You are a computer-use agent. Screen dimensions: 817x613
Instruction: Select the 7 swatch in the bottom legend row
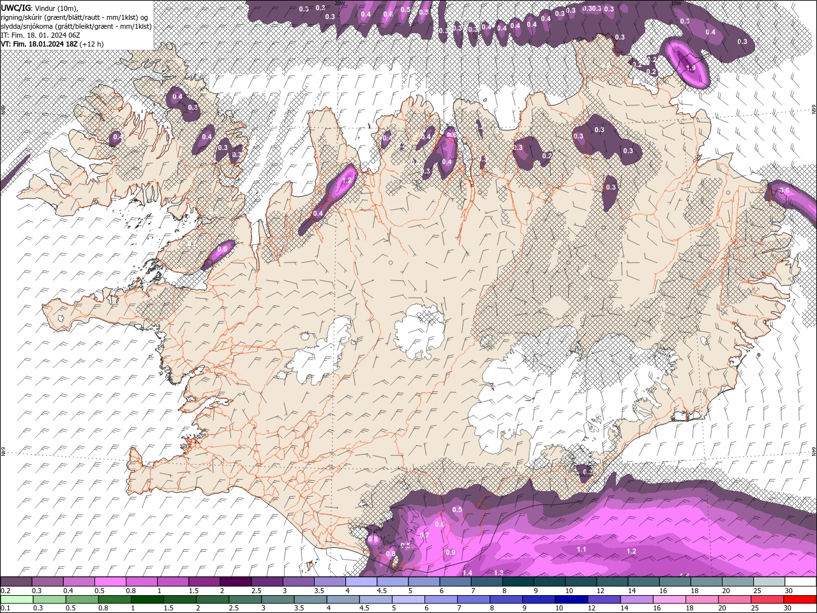coord(473,600)
